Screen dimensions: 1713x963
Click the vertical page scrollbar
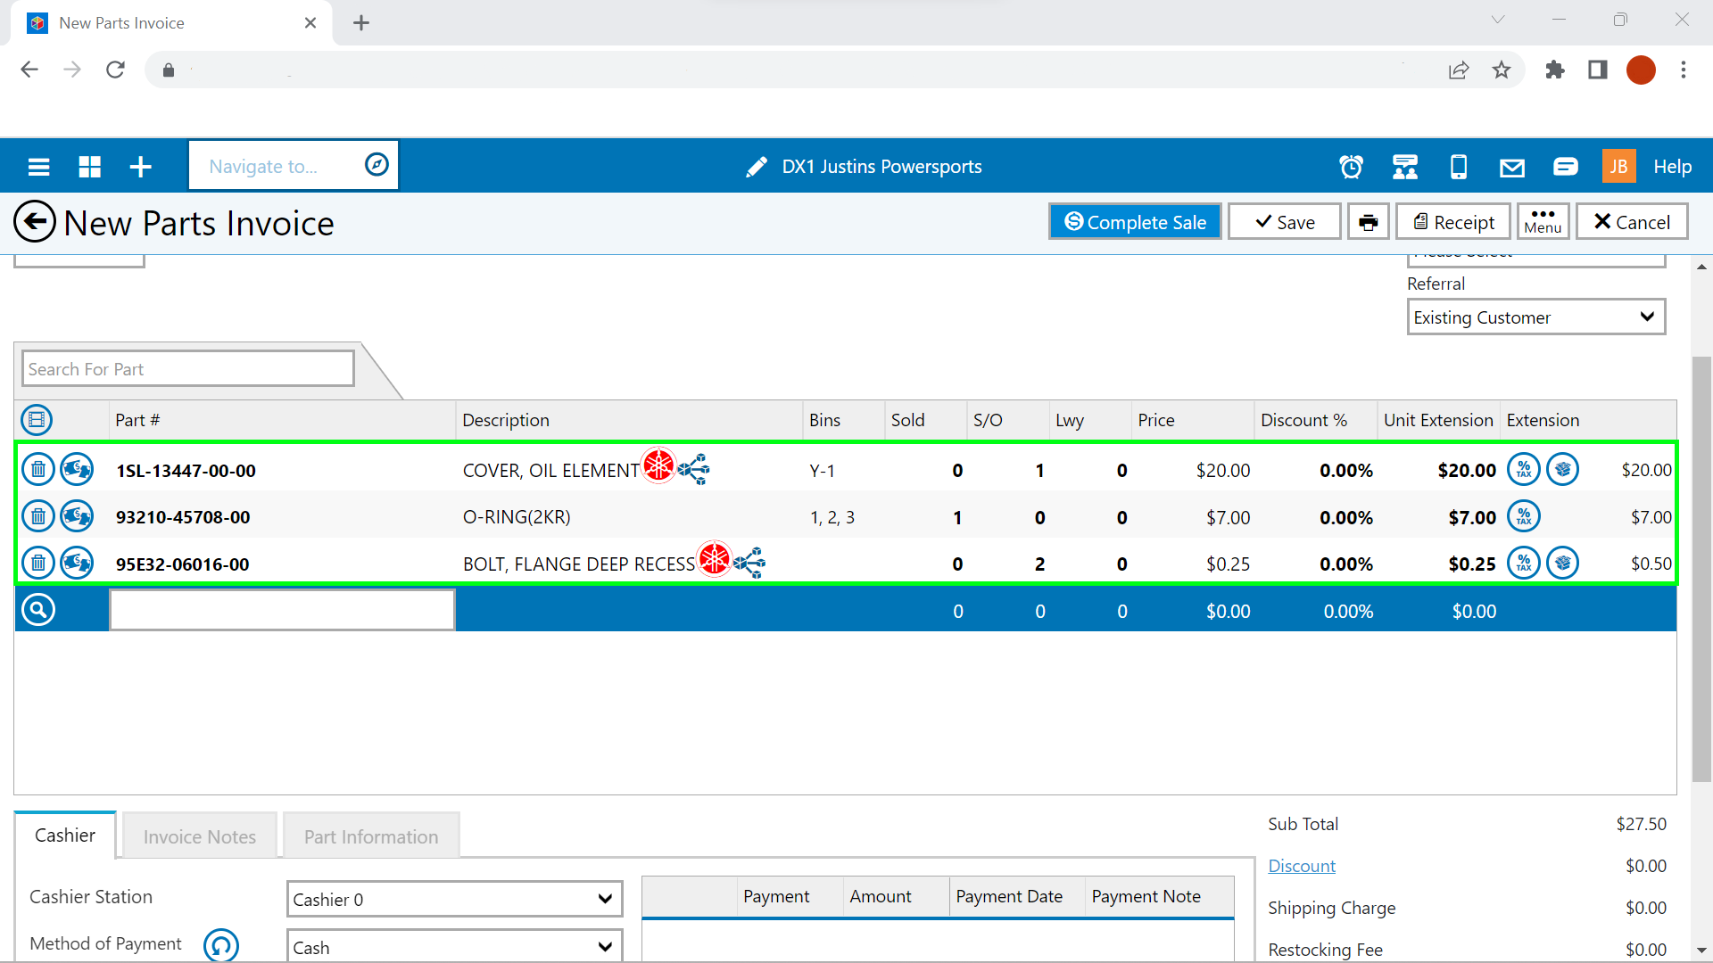pos(1701,571)
